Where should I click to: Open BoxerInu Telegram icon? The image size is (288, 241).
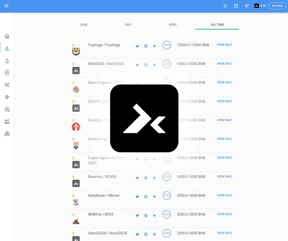[x=154, y=178]
